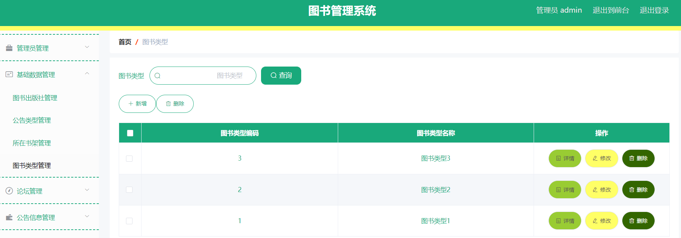Focus the 图书类型 search input field
The height and width of the screenshot is (238, 681).
(203, 76)
